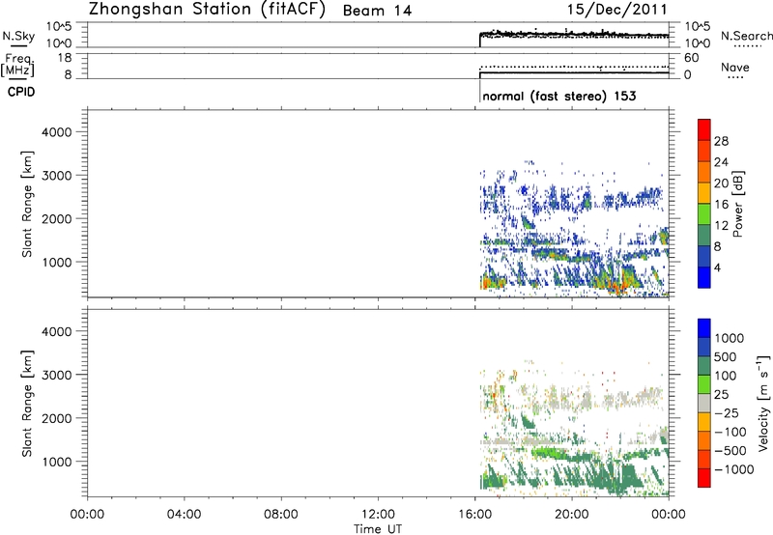773x535 pixels.
Task: Click the '04:00' time tick label
Action: [185, 515]
